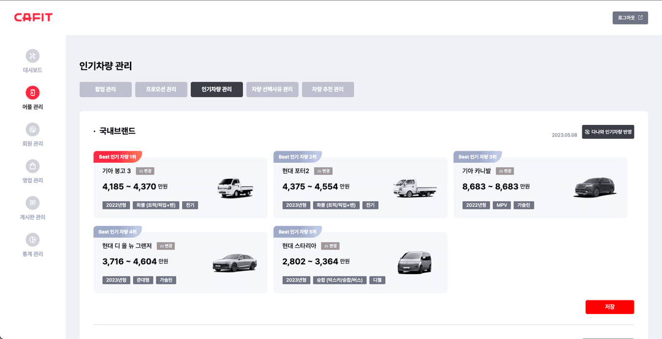
Task: Click 변경 next to 현대 디 올 뉴 그랜저
Action: point(166,245)
